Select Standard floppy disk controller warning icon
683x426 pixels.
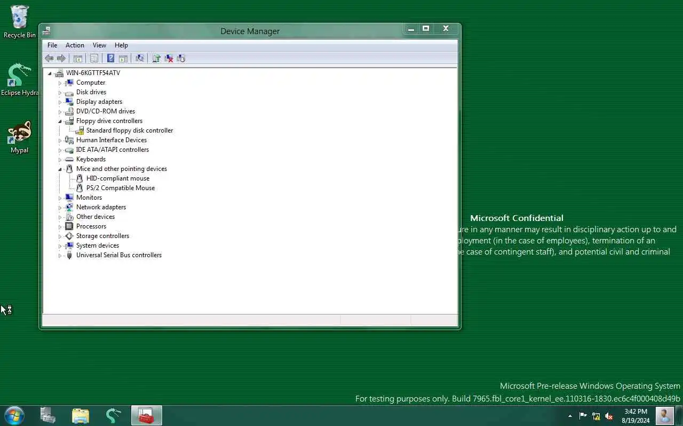point(80,130)
